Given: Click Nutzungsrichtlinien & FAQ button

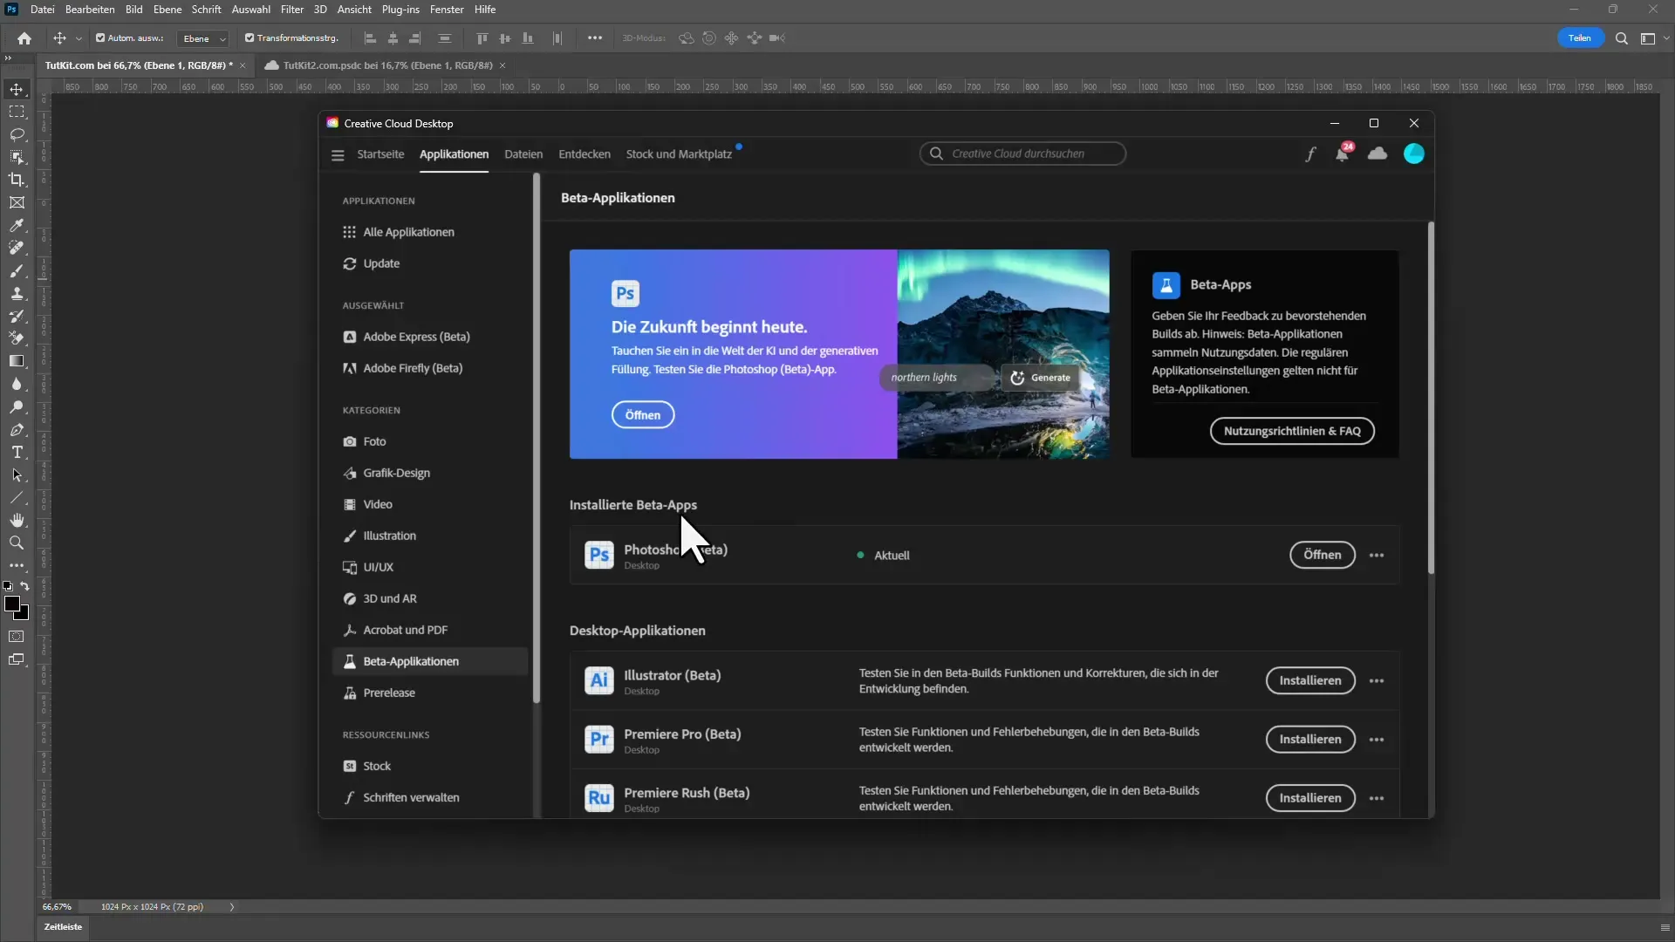Looking at the screenshot, I should [1292, 431].
